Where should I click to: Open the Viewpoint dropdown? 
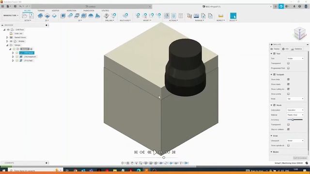(295, 141)
